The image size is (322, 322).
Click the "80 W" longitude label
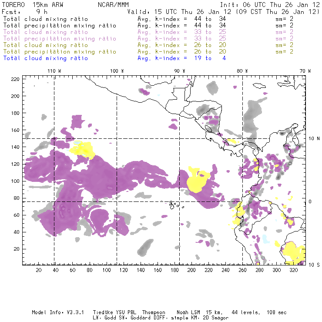242,71
